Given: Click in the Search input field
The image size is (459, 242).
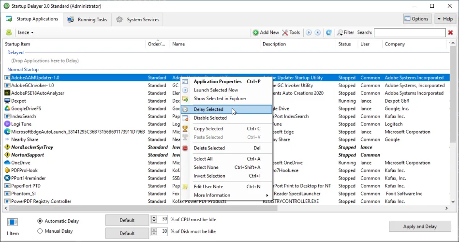Looking at the screenshot, I should pyautogui.click(x=409, y=32).
